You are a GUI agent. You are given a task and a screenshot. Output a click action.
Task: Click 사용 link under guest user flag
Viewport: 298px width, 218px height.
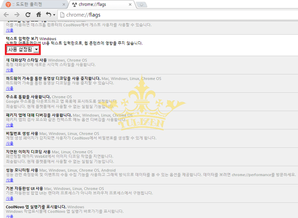pyautogui.click(x=9, y=30)
